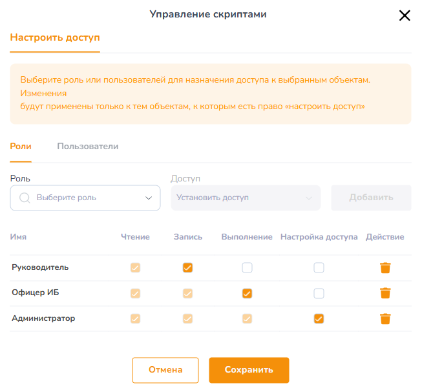This screenshot has height=390, width=422.
Task: Select the Администратор role name
Action: point(43,318)
